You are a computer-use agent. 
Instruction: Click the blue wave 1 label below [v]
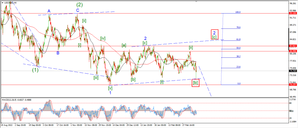[110, 93]
